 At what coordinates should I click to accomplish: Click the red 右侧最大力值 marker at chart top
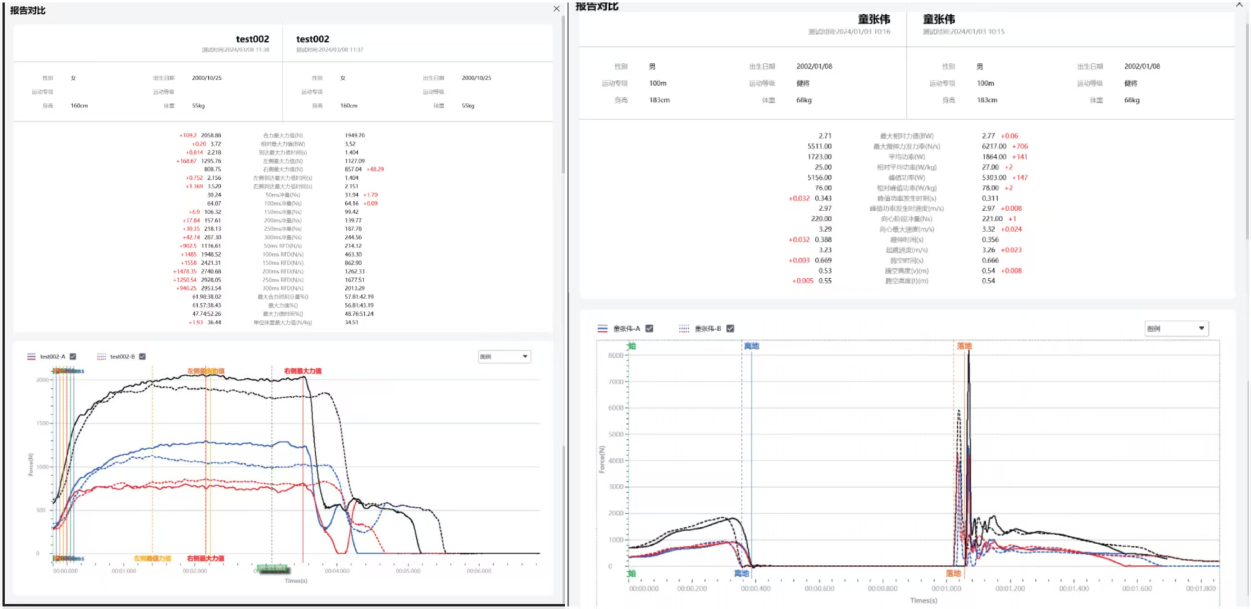pyautogui.click(x=302, y=371)
